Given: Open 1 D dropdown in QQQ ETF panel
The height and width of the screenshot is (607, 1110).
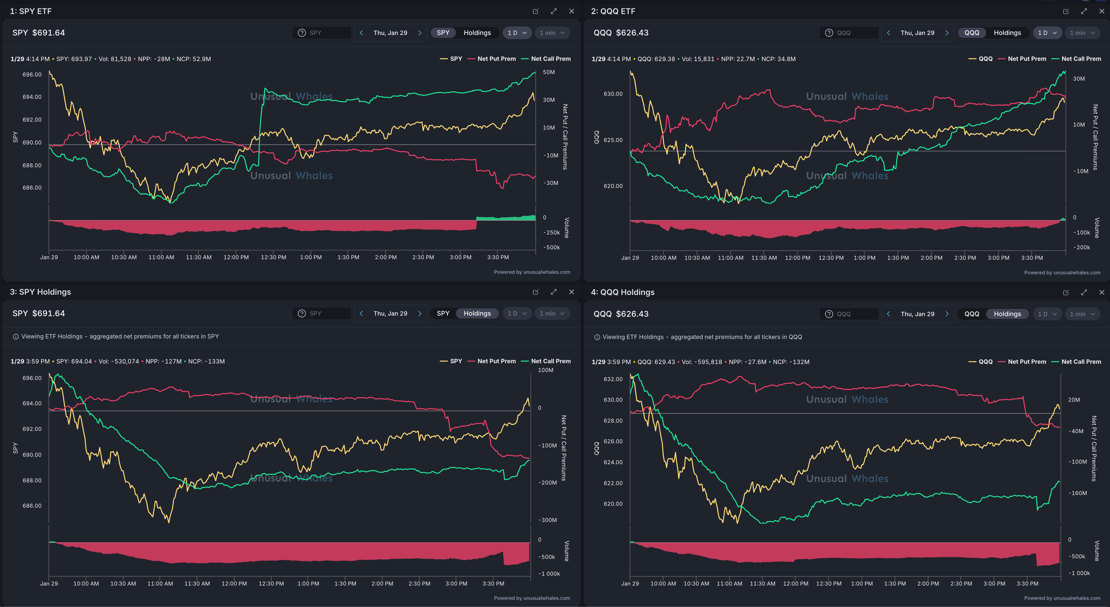Looking at the screenshot, I should coord(1047,33).
